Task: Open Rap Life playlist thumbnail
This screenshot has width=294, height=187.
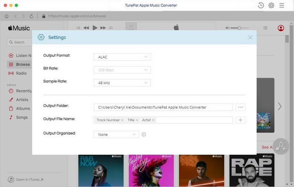Action: pyautogui.click(x=252, y=170)
